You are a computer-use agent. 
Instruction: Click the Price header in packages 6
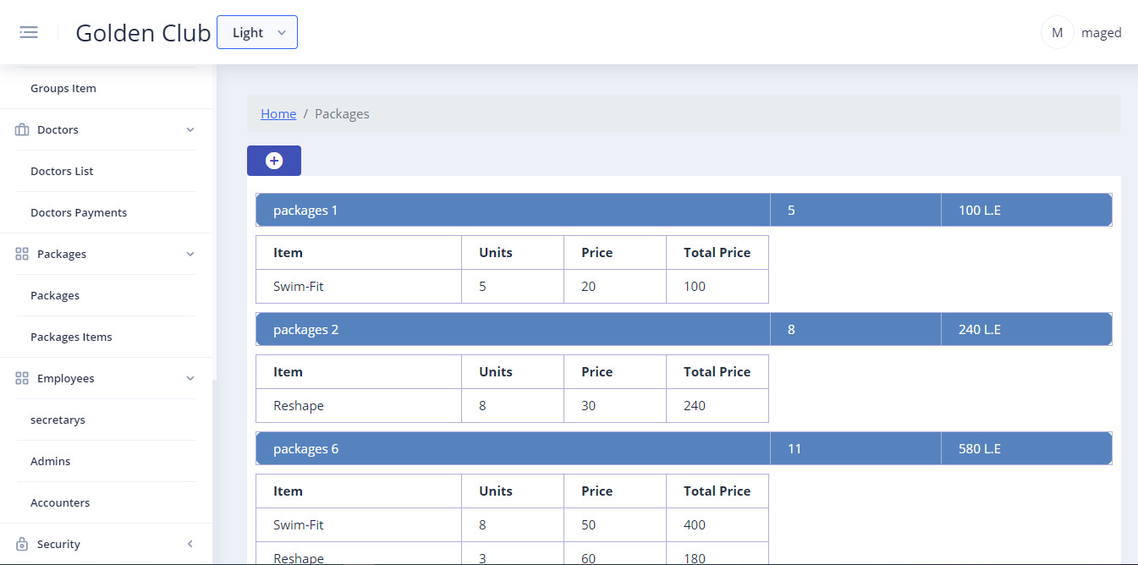coord(615,491)
